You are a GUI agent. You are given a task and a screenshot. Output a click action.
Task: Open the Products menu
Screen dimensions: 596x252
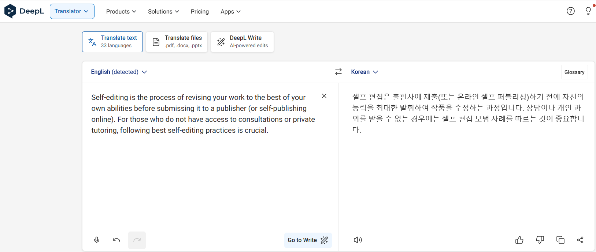(121, 12)
